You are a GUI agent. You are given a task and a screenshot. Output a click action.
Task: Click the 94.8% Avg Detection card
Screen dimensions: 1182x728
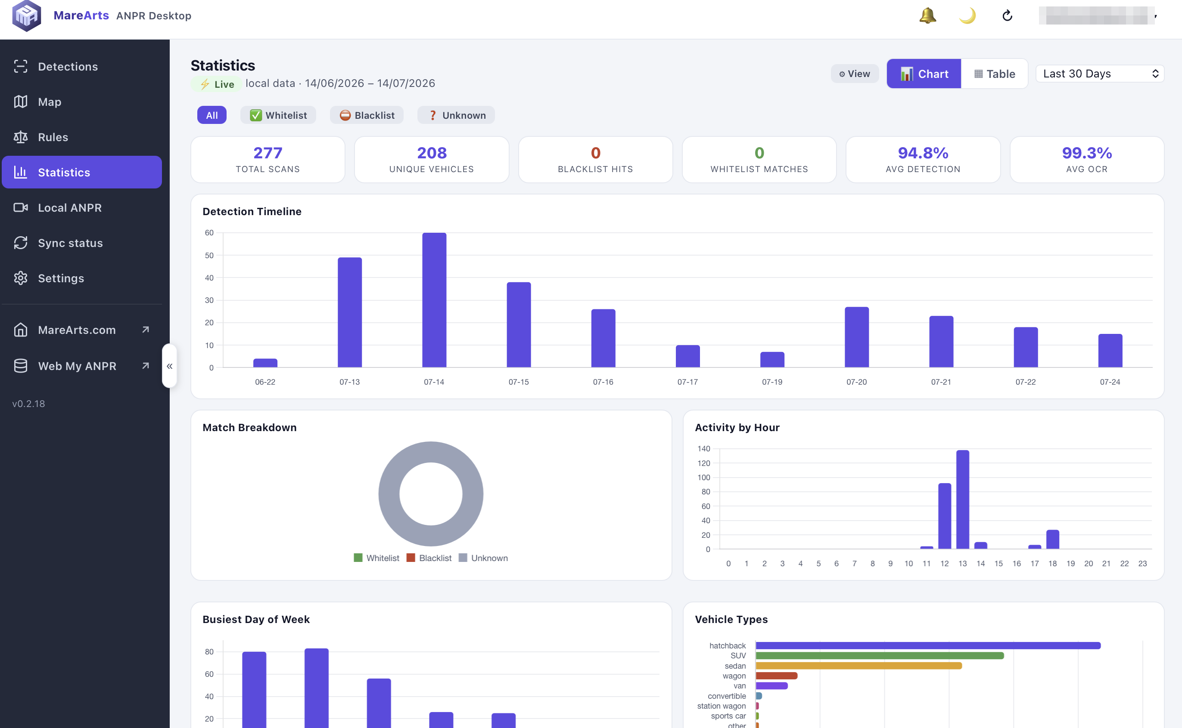923,159
